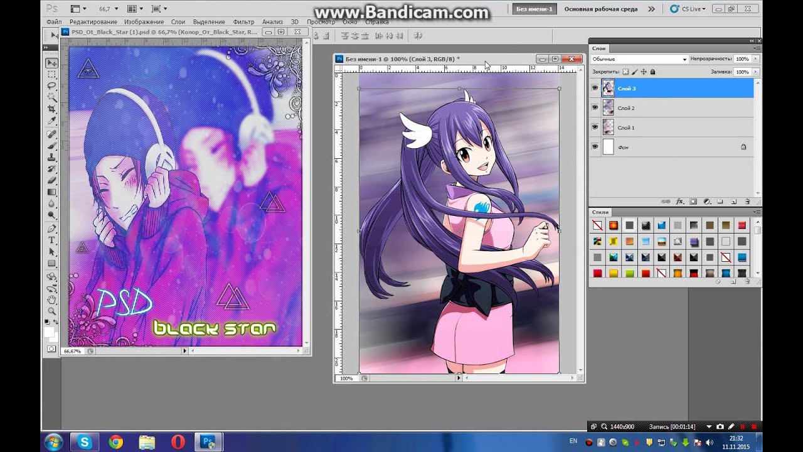This screenshot has height=452, width=803.
Task: Open the Screen Mode dropdown
Action: pyautogui.click(x=159, y=9)
